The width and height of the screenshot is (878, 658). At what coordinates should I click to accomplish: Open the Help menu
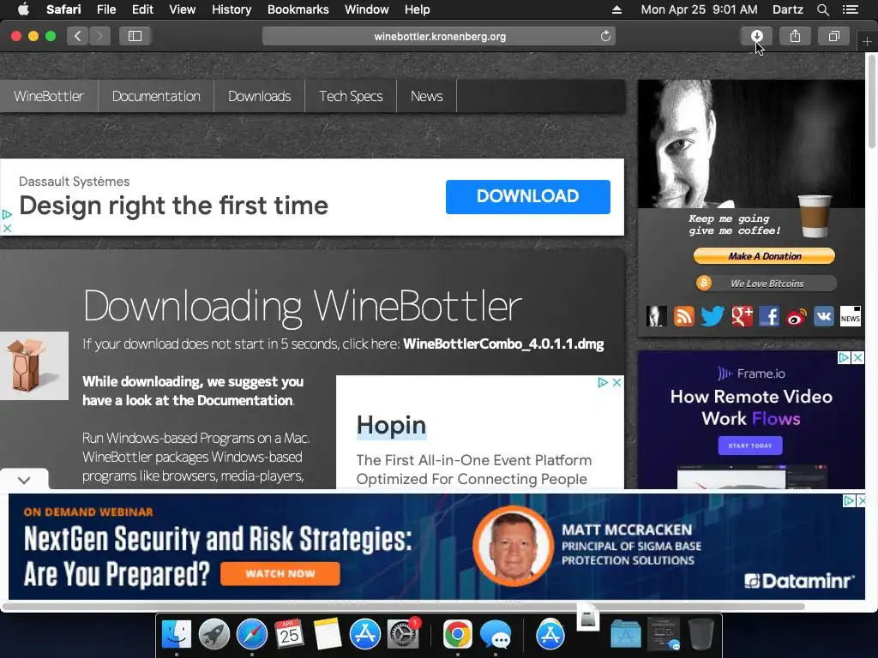pos(418,9)
